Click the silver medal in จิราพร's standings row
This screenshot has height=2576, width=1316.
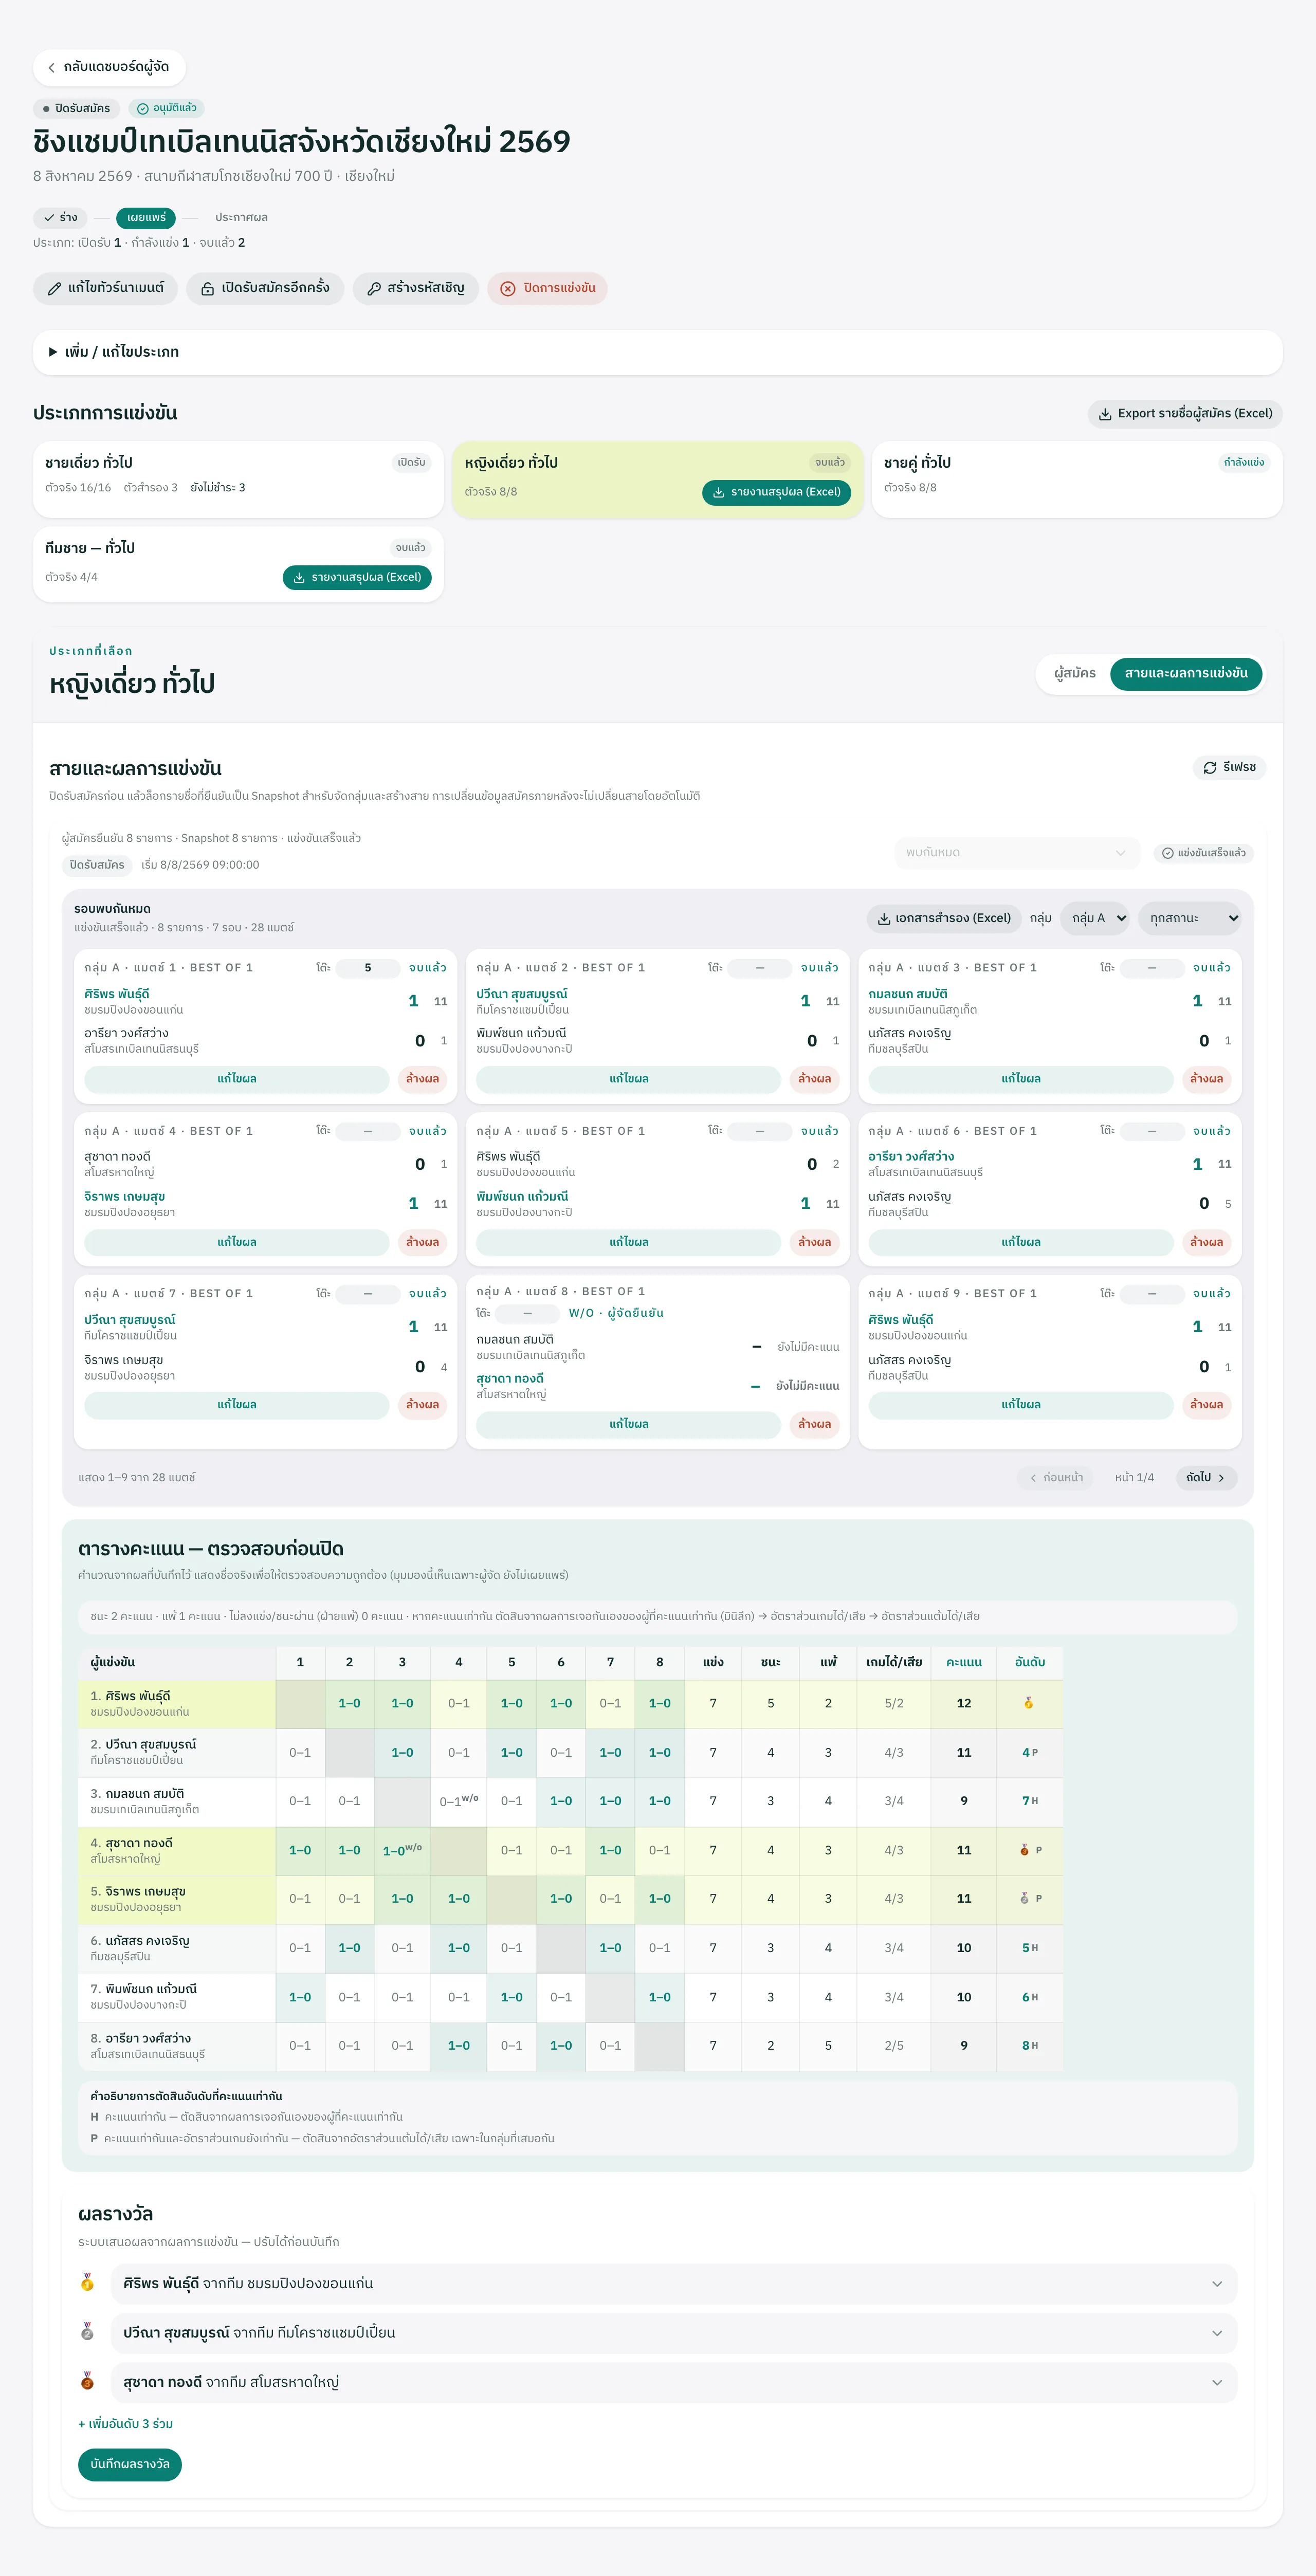point(1024,1898)
